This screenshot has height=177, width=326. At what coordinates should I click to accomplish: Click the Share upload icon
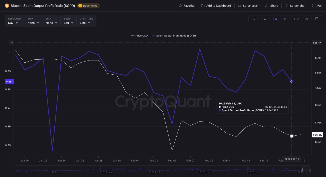tap(267, 5)
